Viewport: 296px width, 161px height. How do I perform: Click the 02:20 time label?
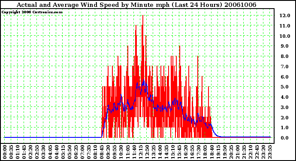click(x=30, y=152)
